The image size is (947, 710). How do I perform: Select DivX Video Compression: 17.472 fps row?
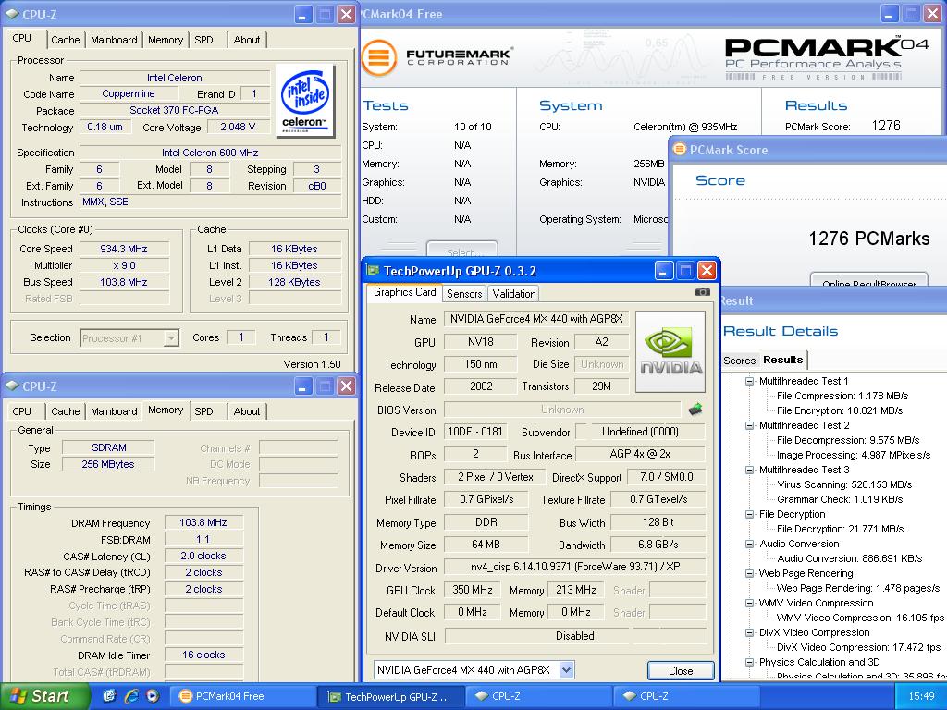858,647
